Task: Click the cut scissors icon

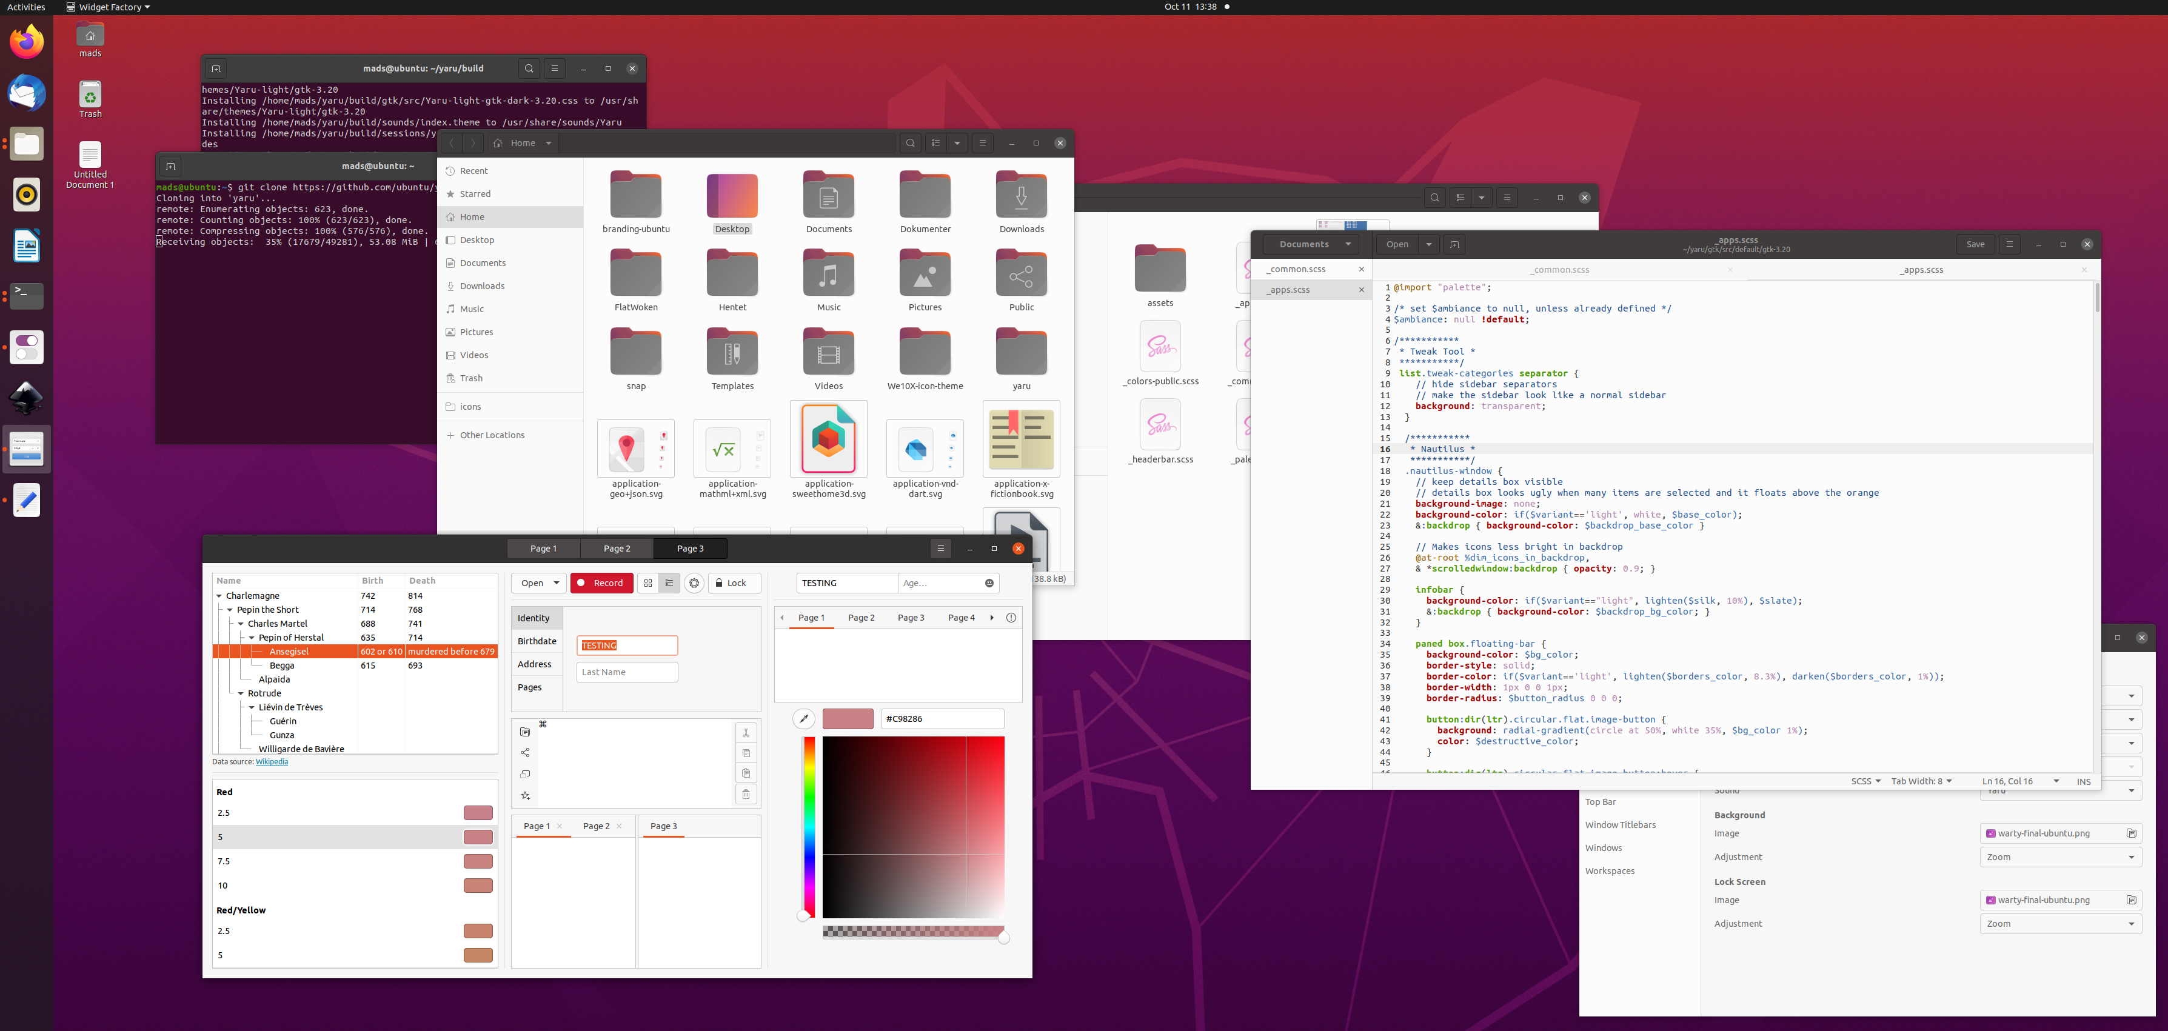Action: pyautogui.click(x=746, y=733)
